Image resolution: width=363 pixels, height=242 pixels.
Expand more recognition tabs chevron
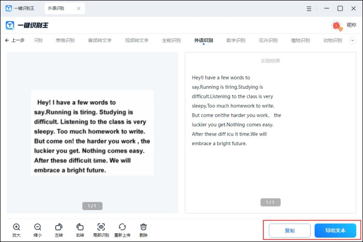tap(352, 40)
